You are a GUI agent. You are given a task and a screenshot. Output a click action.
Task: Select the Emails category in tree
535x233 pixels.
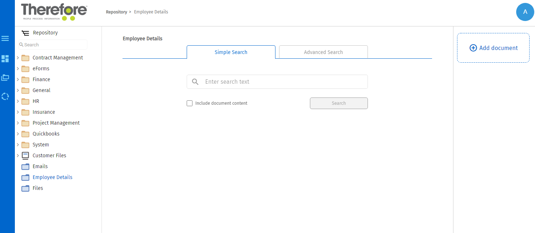[x=40, y=166]
